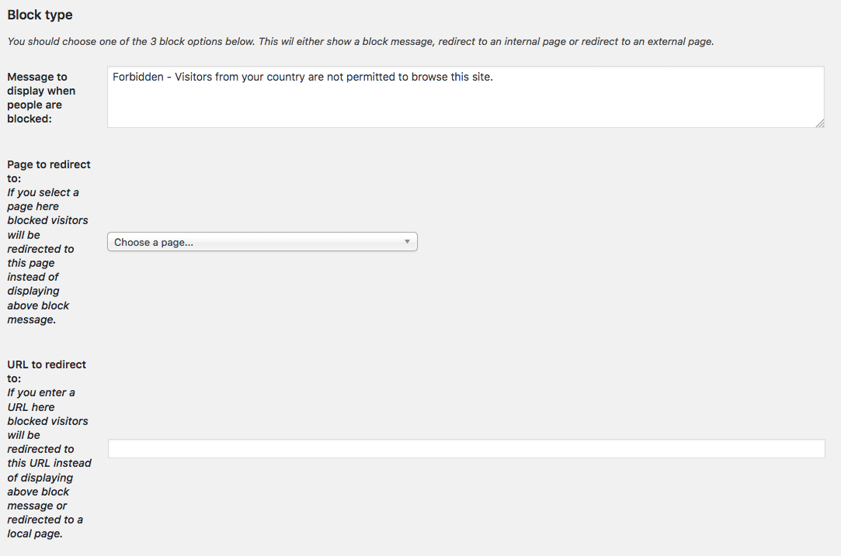This screenshot has width=841, height=556.
Task: Click the dropdown arrow of page selector
Action: (407, 242)
